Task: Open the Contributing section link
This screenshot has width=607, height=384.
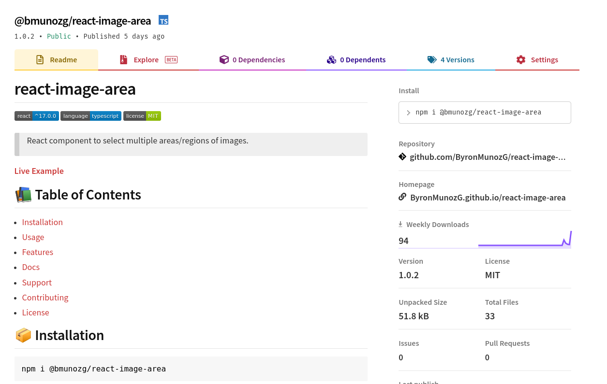Action: tap(45, 298)
